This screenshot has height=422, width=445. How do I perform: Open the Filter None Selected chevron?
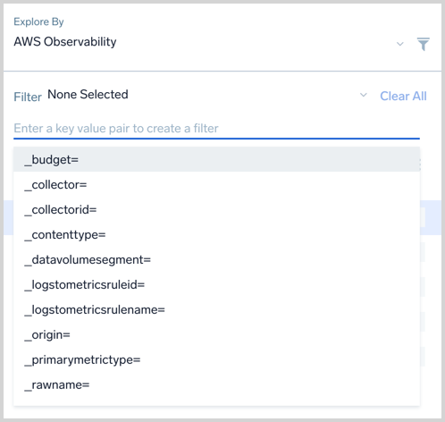pos(364,95)
